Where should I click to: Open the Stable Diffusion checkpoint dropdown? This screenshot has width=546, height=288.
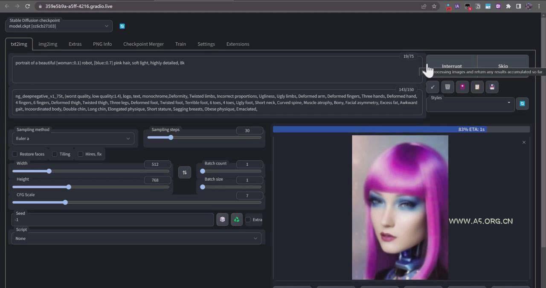point(59,26)
